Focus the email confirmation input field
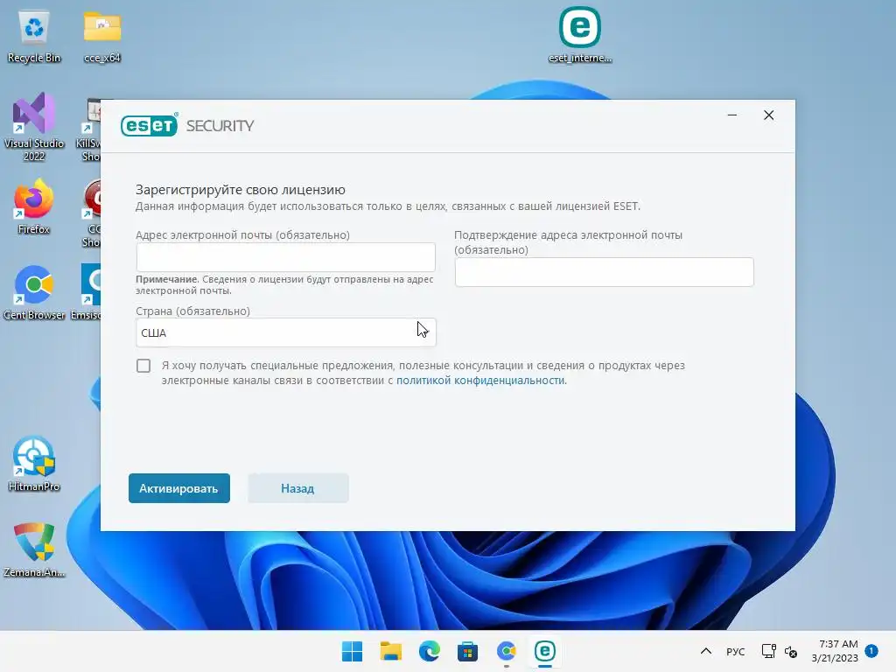This screenshot has height=672, width=896. (x=604, y=272)
